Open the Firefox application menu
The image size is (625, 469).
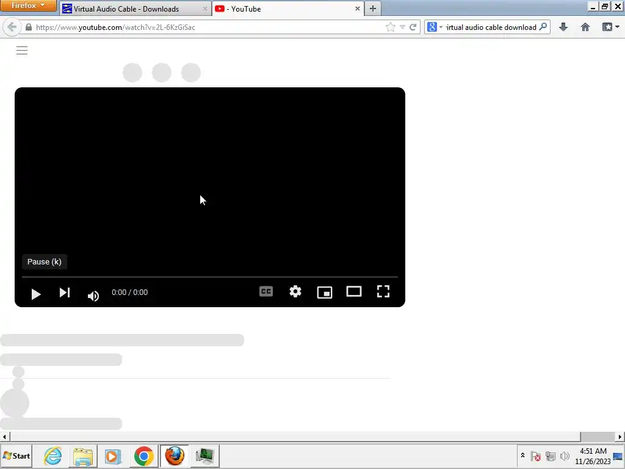pyautogui.click(x=28, y=5)
